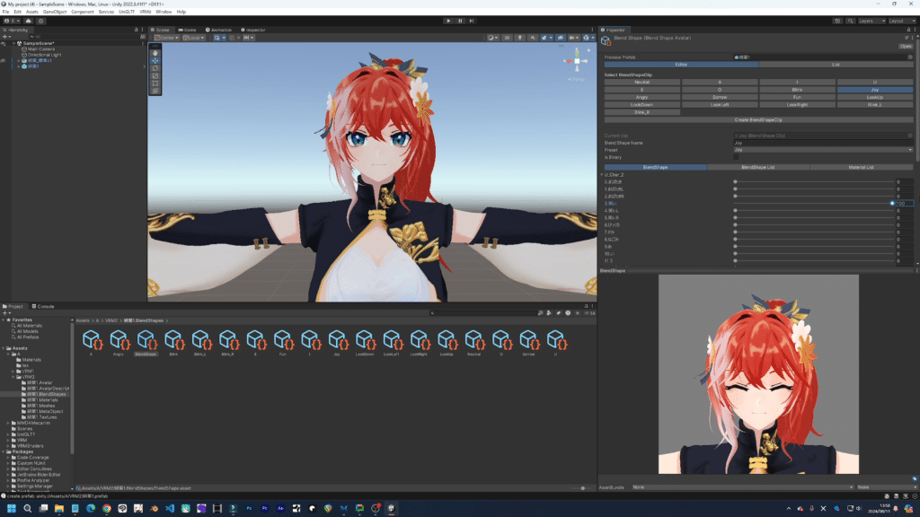Screen dimensions: 920x517
Task: Toggle scene lighting in the Scene view toolbar
Action: point(520,38)
